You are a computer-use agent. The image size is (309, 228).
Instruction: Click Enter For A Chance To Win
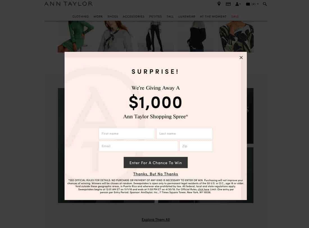click(156, 162)
